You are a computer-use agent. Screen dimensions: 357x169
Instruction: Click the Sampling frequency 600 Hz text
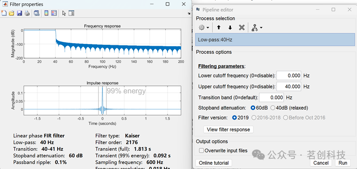point(129,163)
